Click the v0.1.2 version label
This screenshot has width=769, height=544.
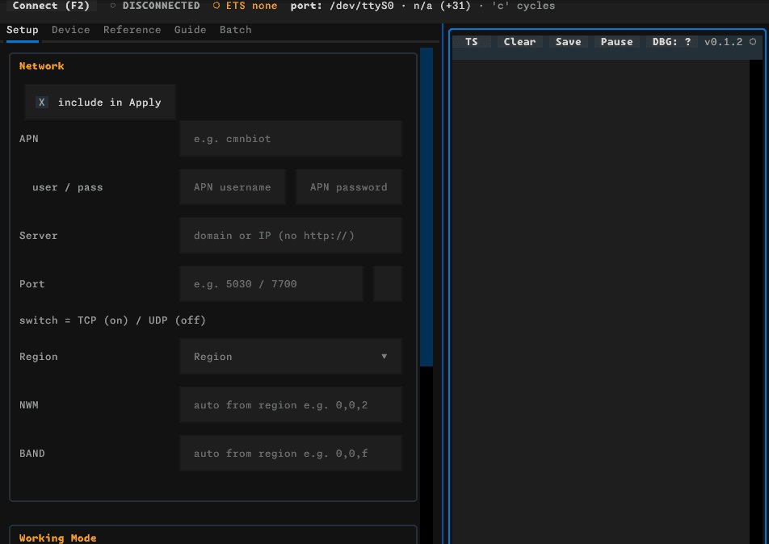tap(724, 42)
